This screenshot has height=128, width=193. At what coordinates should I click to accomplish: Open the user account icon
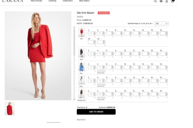(167, 1)
